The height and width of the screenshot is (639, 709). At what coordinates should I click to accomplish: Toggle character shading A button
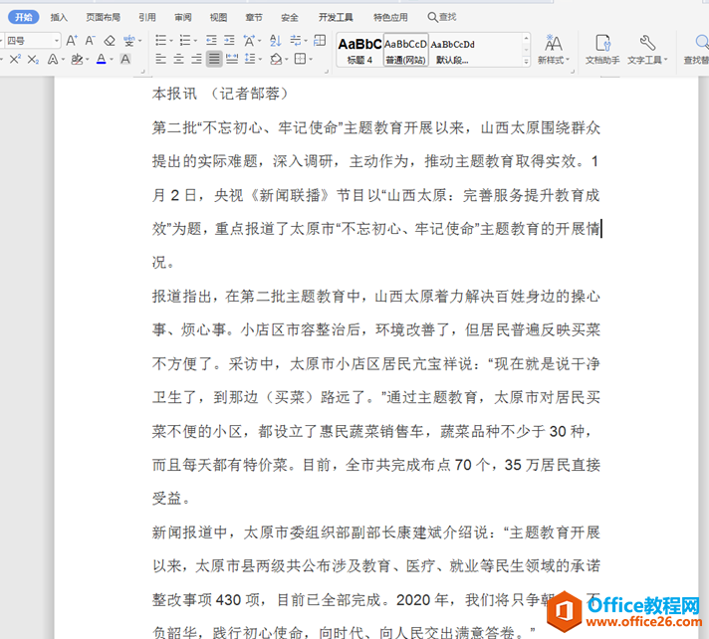pyautogui.click(x=125, y=59)
